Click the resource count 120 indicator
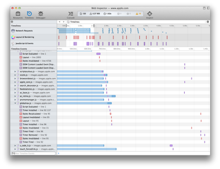 pos(83,14)
